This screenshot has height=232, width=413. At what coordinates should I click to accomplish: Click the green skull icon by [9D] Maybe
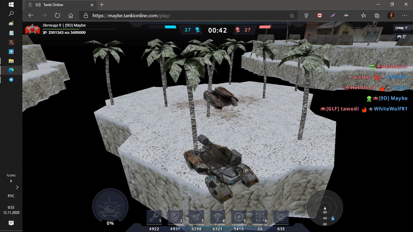point(369,98)
